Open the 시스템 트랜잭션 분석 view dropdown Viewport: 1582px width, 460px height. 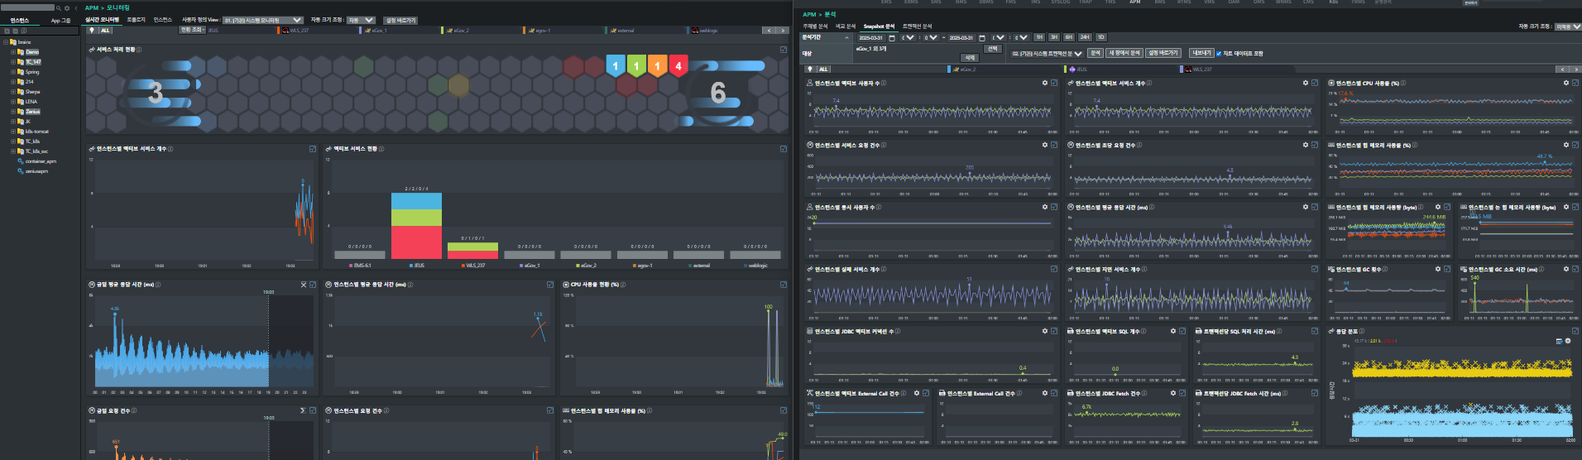[x=1047, y=53]
